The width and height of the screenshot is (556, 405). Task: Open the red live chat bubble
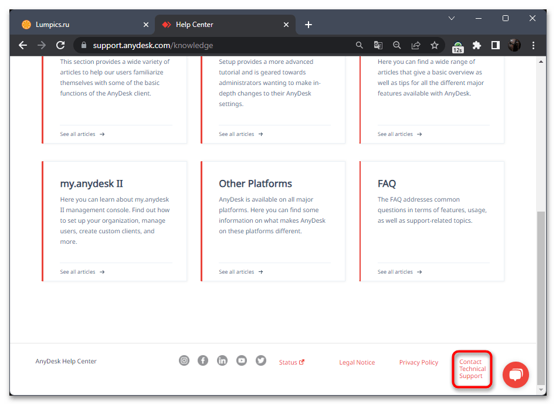pyautogui.click(x=516, y=375)
